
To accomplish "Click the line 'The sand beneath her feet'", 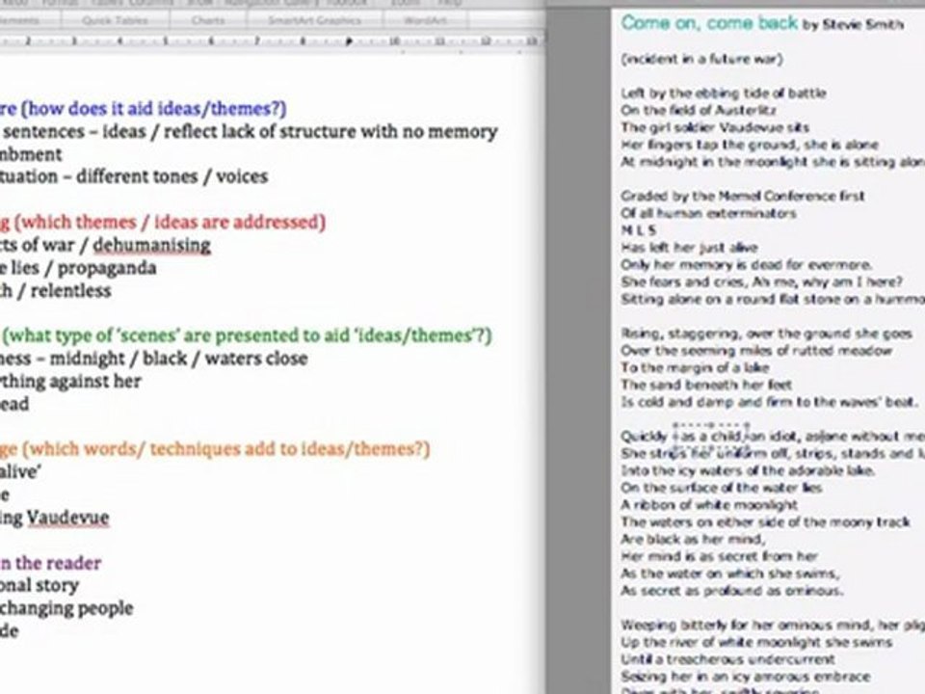I will pos(706,385).
